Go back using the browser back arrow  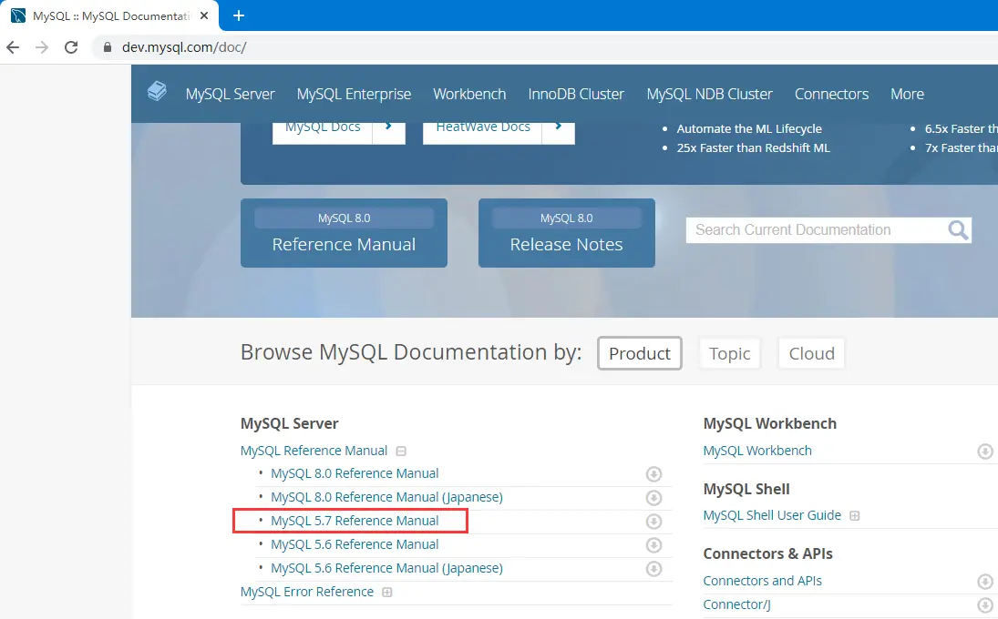pos(13,47)
